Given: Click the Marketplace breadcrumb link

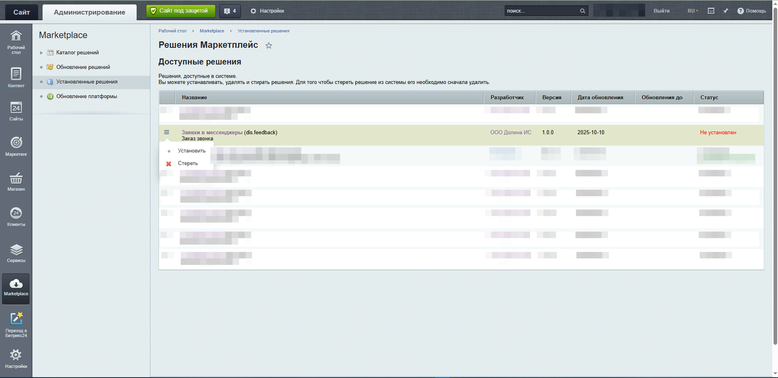Looking at the screenshot, I should (212, 31).
